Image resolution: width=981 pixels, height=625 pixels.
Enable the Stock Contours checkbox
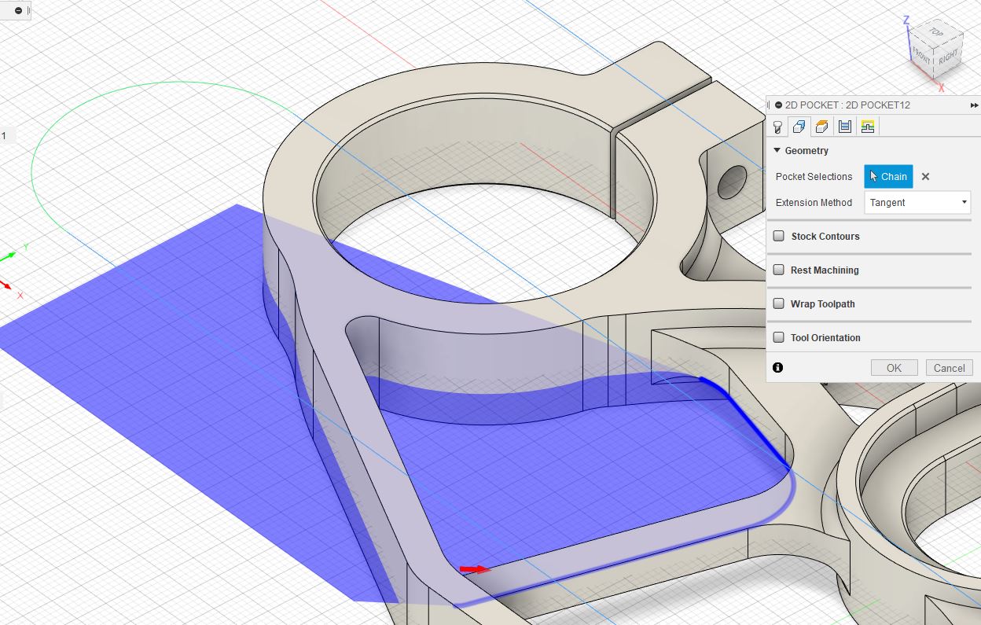pos(778,236)
